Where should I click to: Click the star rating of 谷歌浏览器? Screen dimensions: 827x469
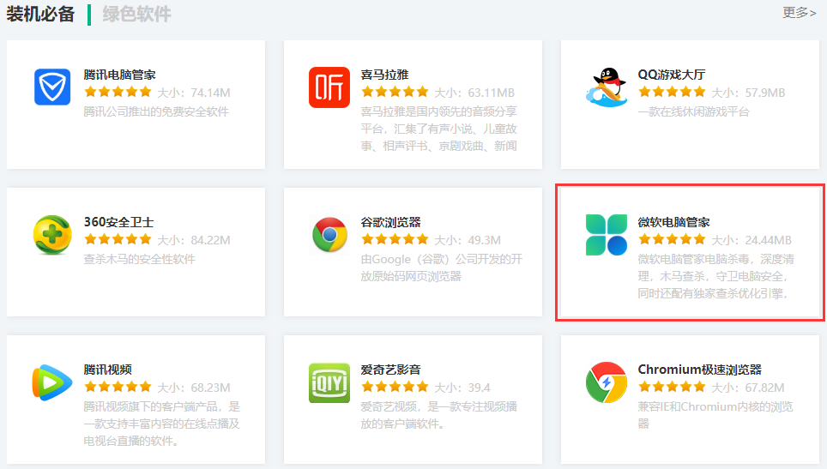point(395,240)
